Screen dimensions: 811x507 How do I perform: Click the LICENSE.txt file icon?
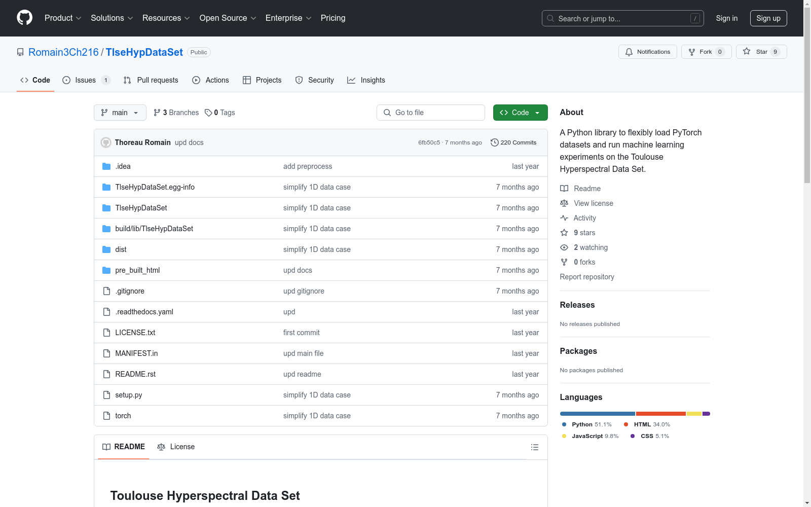[106, 333]
